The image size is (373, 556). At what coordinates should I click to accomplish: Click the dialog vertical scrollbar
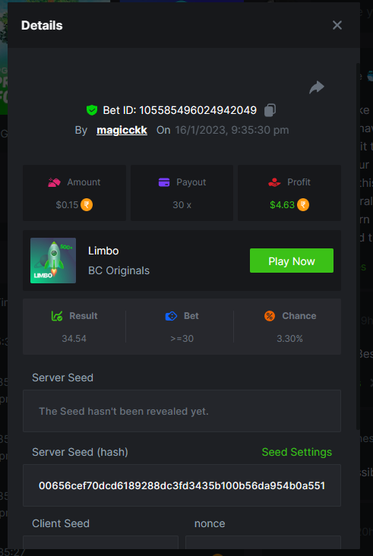(x=358, y=246)
